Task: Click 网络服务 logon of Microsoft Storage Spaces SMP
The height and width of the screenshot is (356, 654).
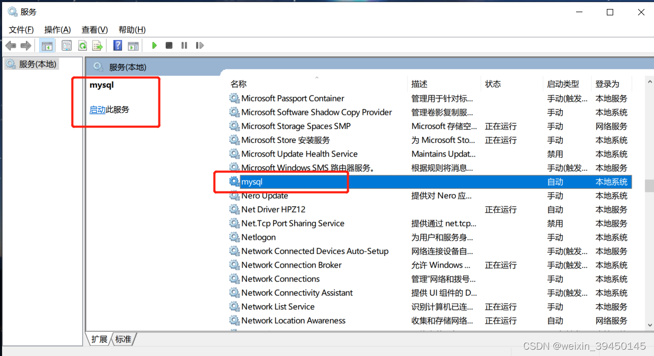Action: point(611,126)
